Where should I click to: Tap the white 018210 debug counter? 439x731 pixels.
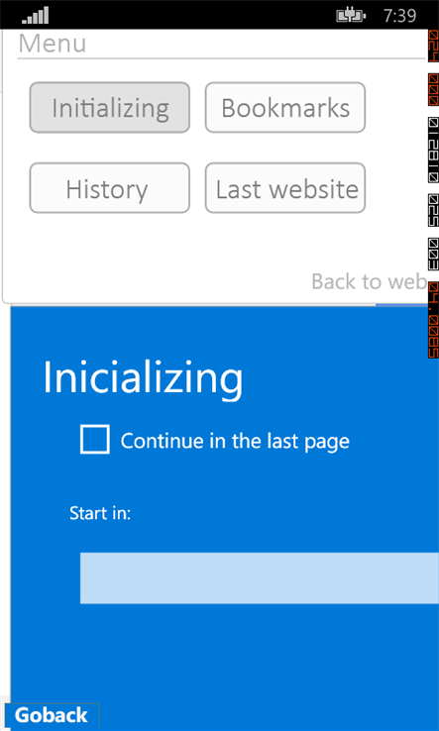pos(433,150)
